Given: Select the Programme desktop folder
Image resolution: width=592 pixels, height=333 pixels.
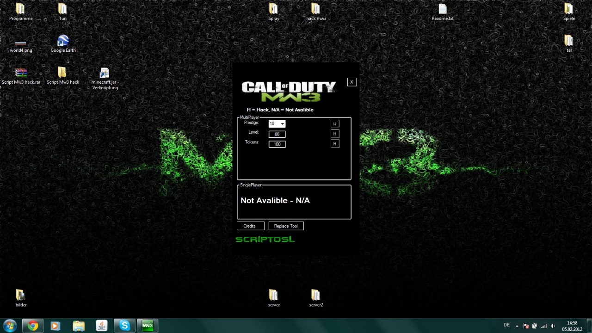Looking at the screenshot, I should [x=21, y=12].
